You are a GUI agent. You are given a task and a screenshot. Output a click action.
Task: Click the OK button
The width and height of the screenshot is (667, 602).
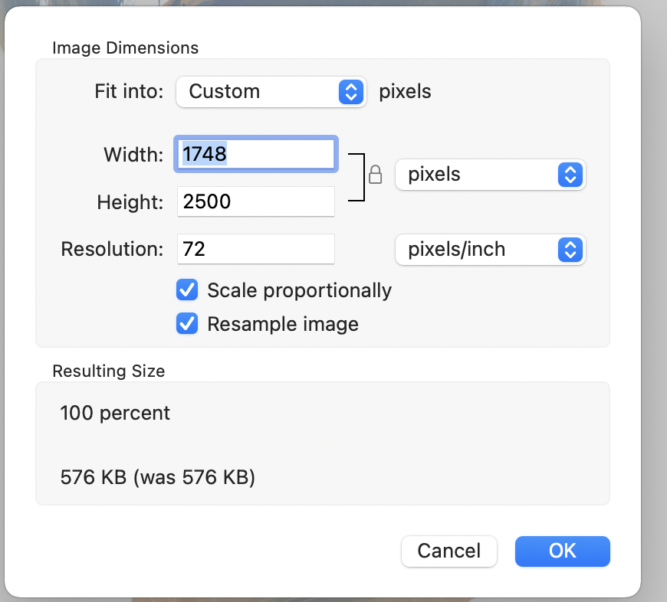(x=562, y=551)
